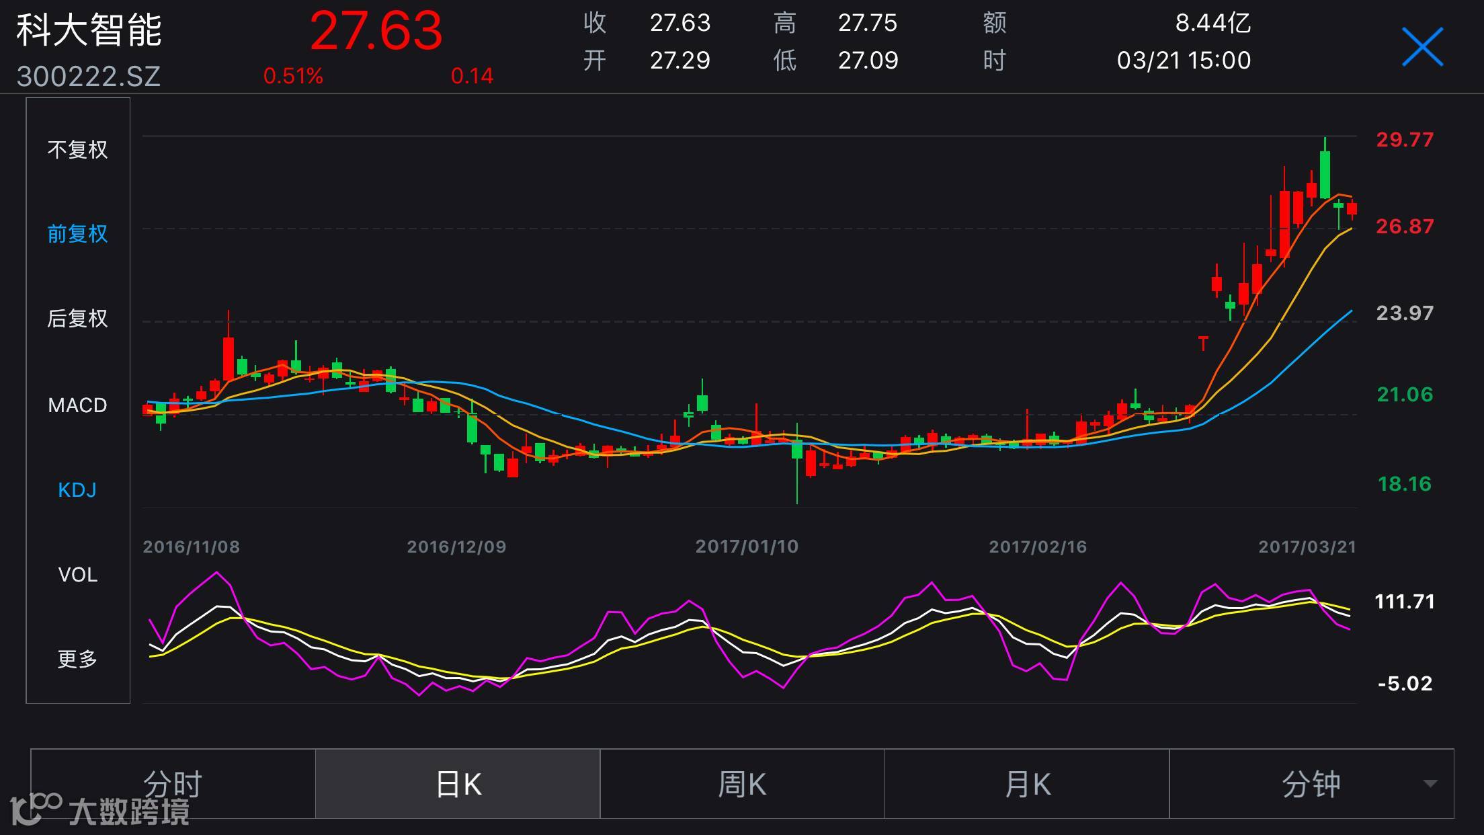
Task: Choose 后复权 backward-adjusted price mode
Action: click(77, 318)
